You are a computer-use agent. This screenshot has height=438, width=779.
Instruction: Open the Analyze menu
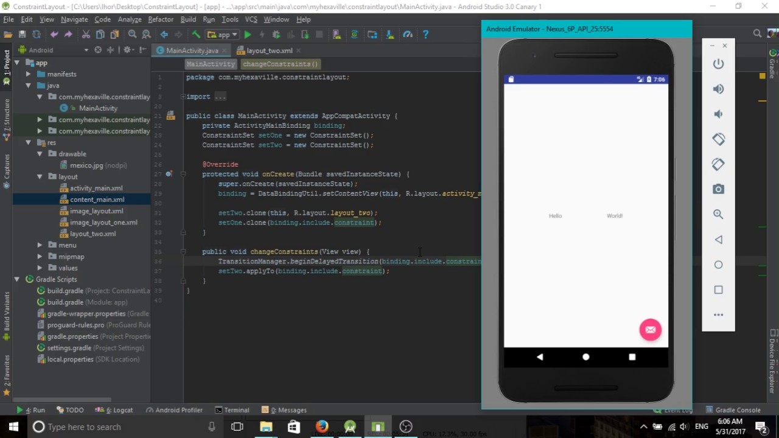click(130, 19)
